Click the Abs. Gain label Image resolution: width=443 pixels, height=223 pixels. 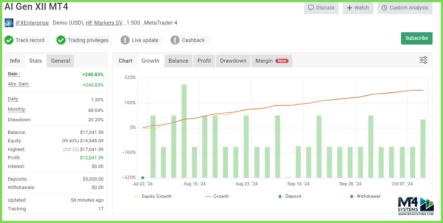[18, 84]
